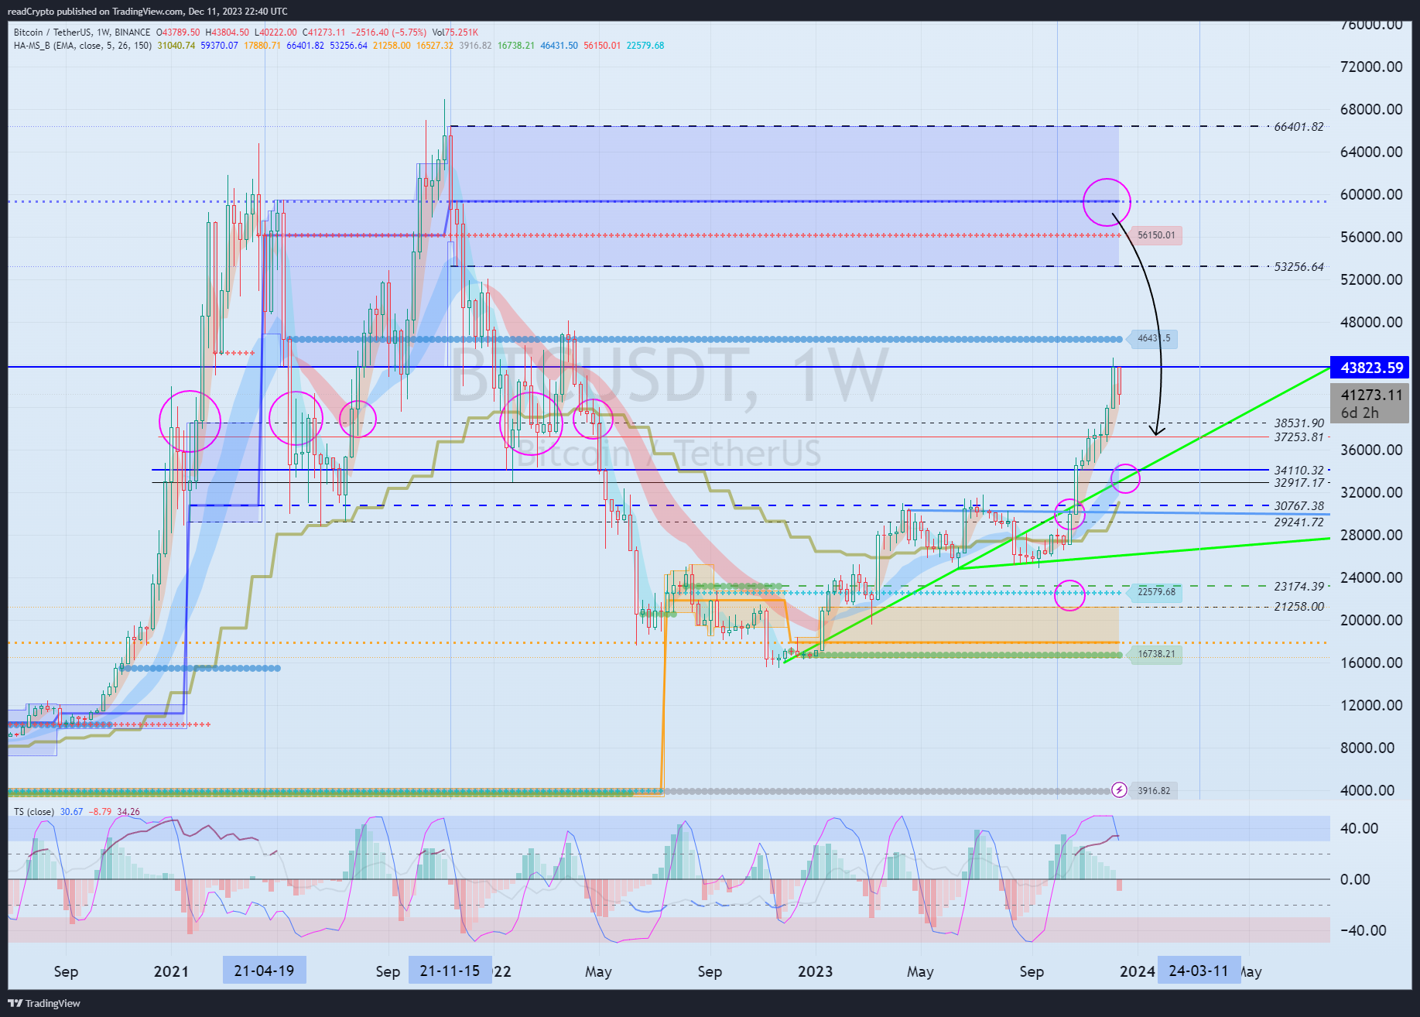Open the readCrypto published on TradingView.com header

point(147,11)
